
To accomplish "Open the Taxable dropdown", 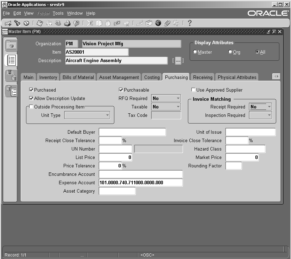I will coord(166,107).
